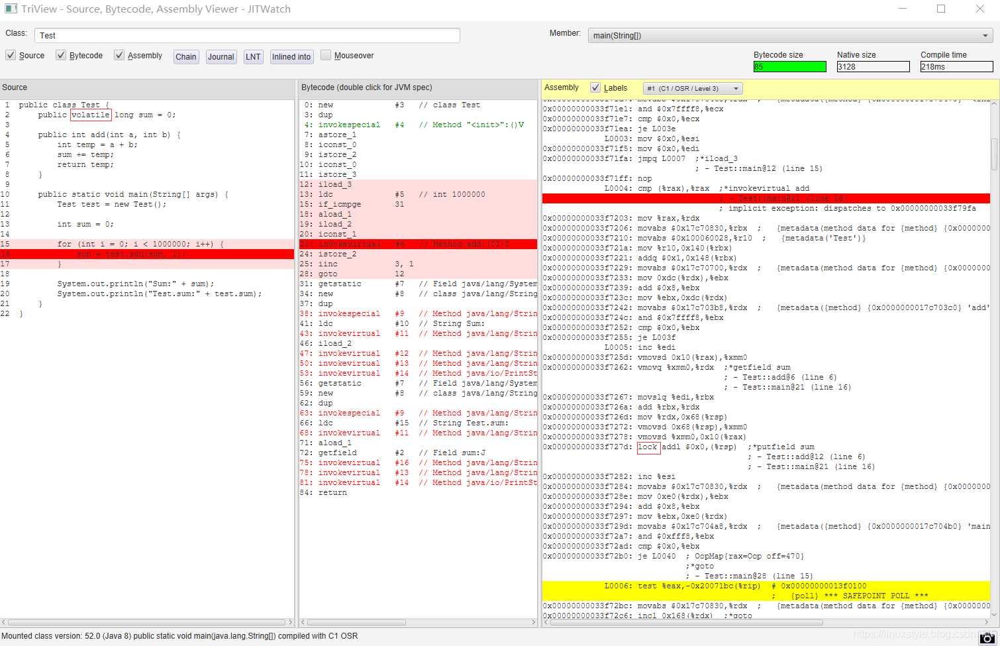
Task: Select bytecode '84: return' row
Action: tap(418, 492)
